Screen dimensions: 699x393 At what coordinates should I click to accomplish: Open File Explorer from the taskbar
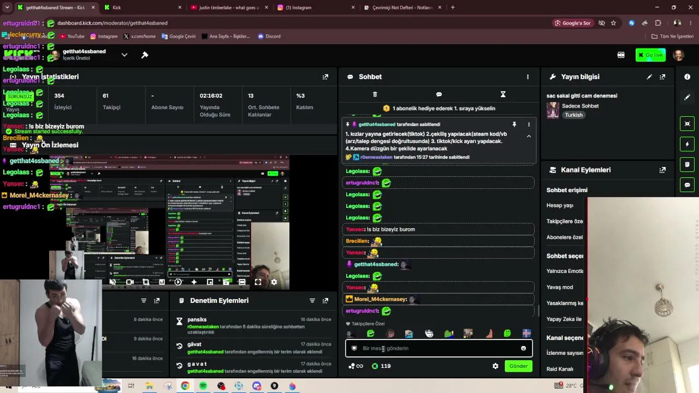click(149, 386)
